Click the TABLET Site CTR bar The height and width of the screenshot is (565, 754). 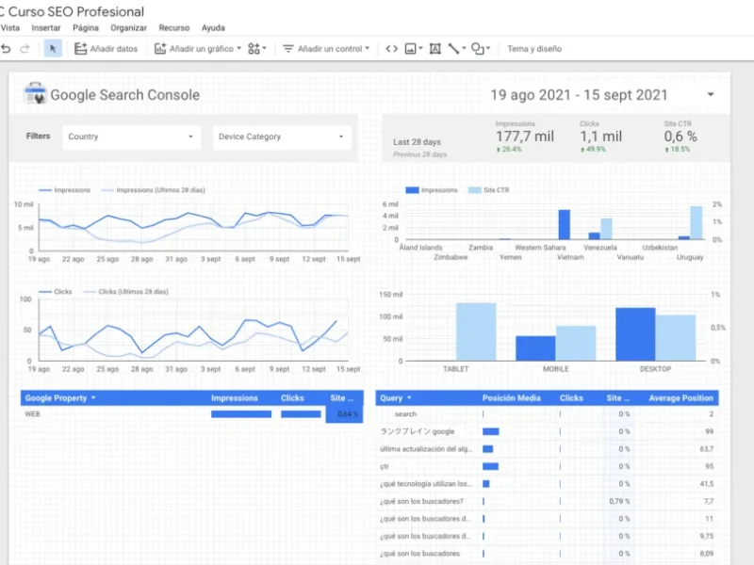(x=476, y=331)
